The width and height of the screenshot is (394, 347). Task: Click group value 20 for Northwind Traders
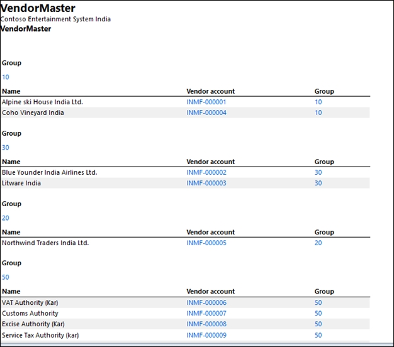pyautogui.click(x=318, y=243)
